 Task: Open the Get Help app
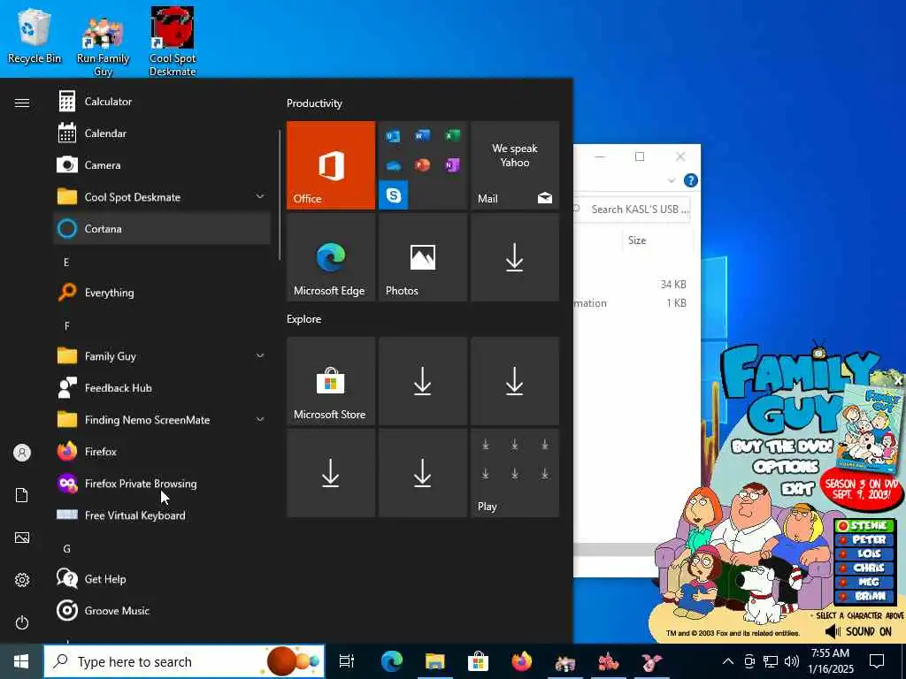coord(162,578)
